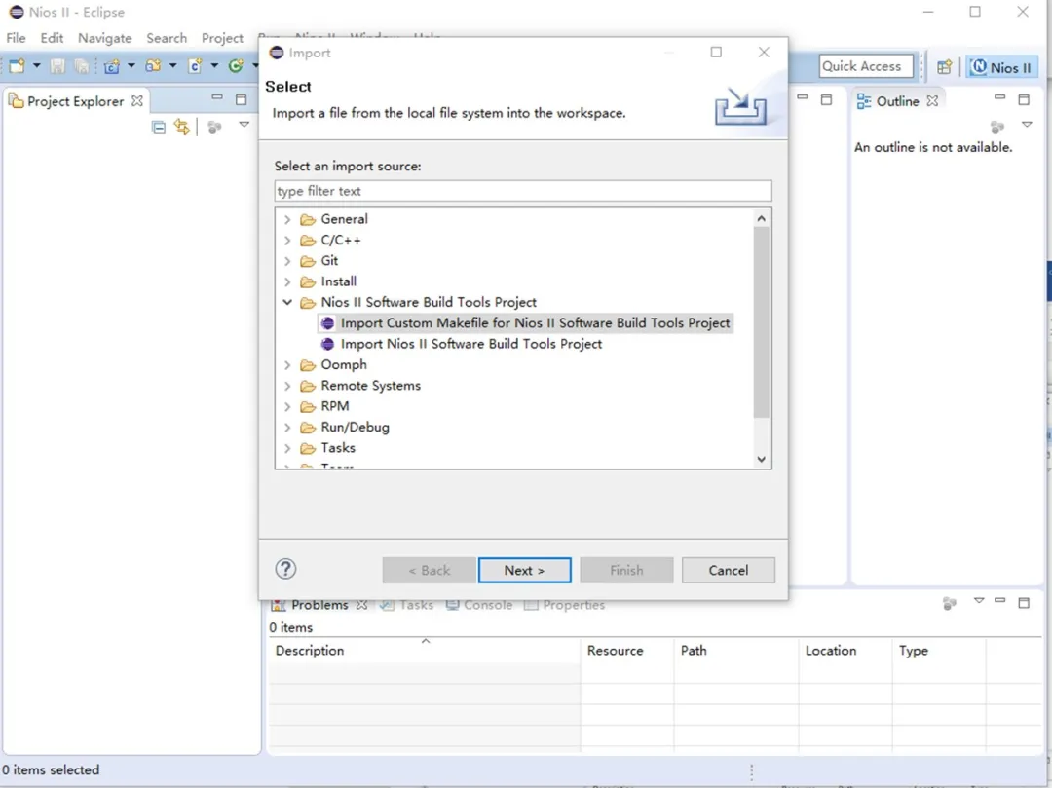Switch to the Console tab
Screen dimensions: 1052x788
[479, 605]
